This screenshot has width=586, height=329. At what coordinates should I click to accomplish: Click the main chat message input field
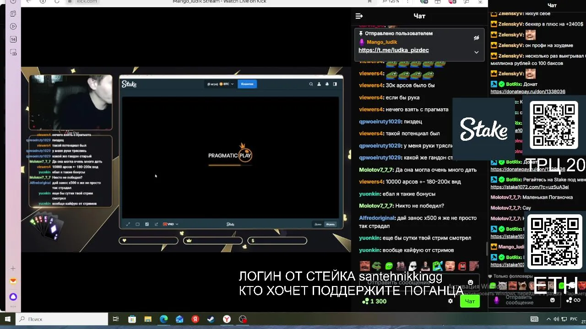coord(419,282)
